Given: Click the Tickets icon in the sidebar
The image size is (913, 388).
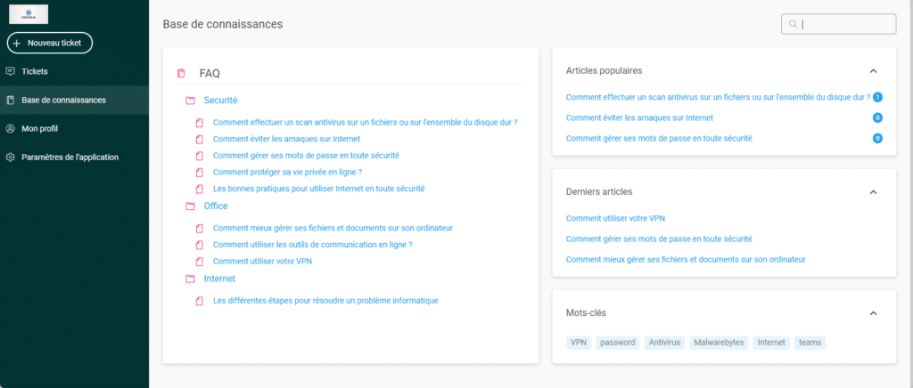Looking at the screenshot, I should pyautogui.click(x=11, y=71).
